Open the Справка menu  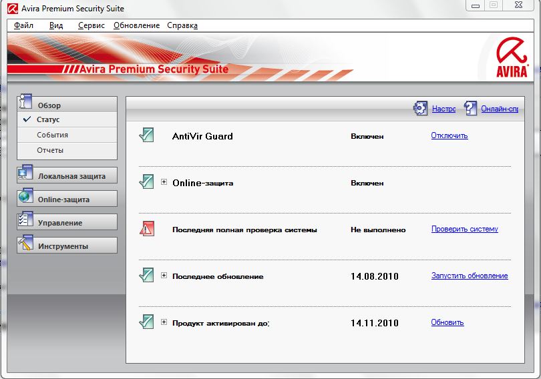click(x=182, y=25)
